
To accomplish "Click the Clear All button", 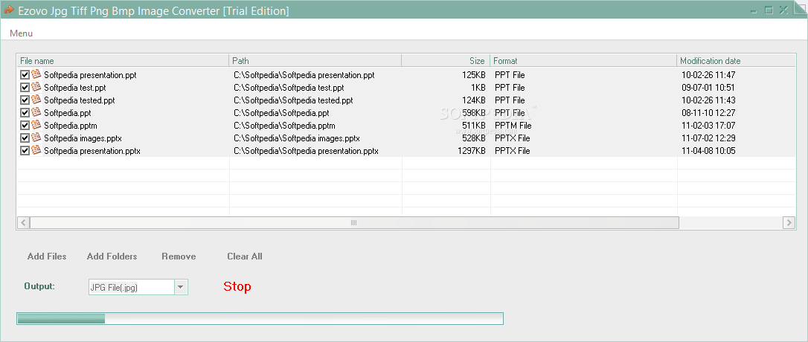I will tap(245, 256).
